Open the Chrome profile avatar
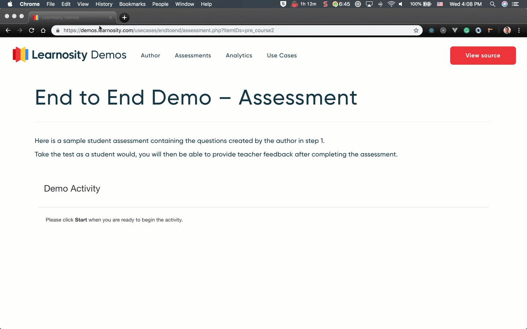527x329 pixels. coord(507,30)
